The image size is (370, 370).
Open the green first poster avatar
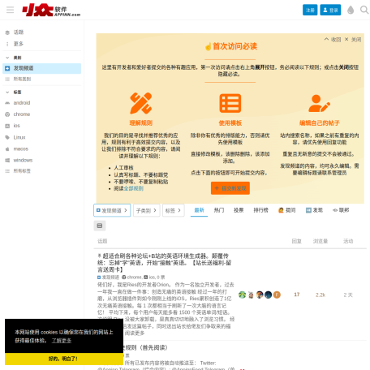[x=242, y=295]
